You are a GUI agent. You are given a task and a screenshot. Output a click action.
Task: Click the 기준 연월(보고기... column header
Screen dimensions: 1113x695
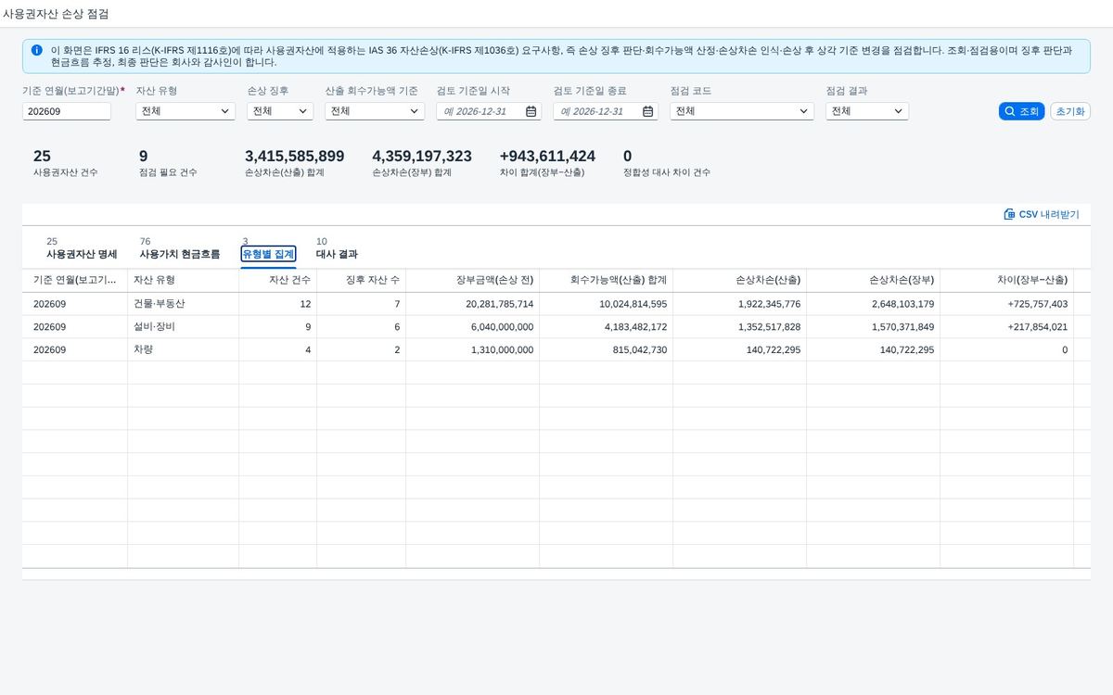[x=74, y=280]
